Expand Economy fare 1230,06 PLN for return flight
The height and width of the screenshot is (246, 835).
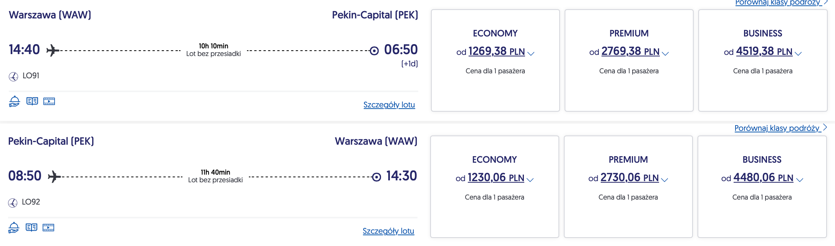pos(495,178)
